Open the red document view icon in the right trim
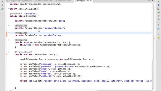 point(158,9)
